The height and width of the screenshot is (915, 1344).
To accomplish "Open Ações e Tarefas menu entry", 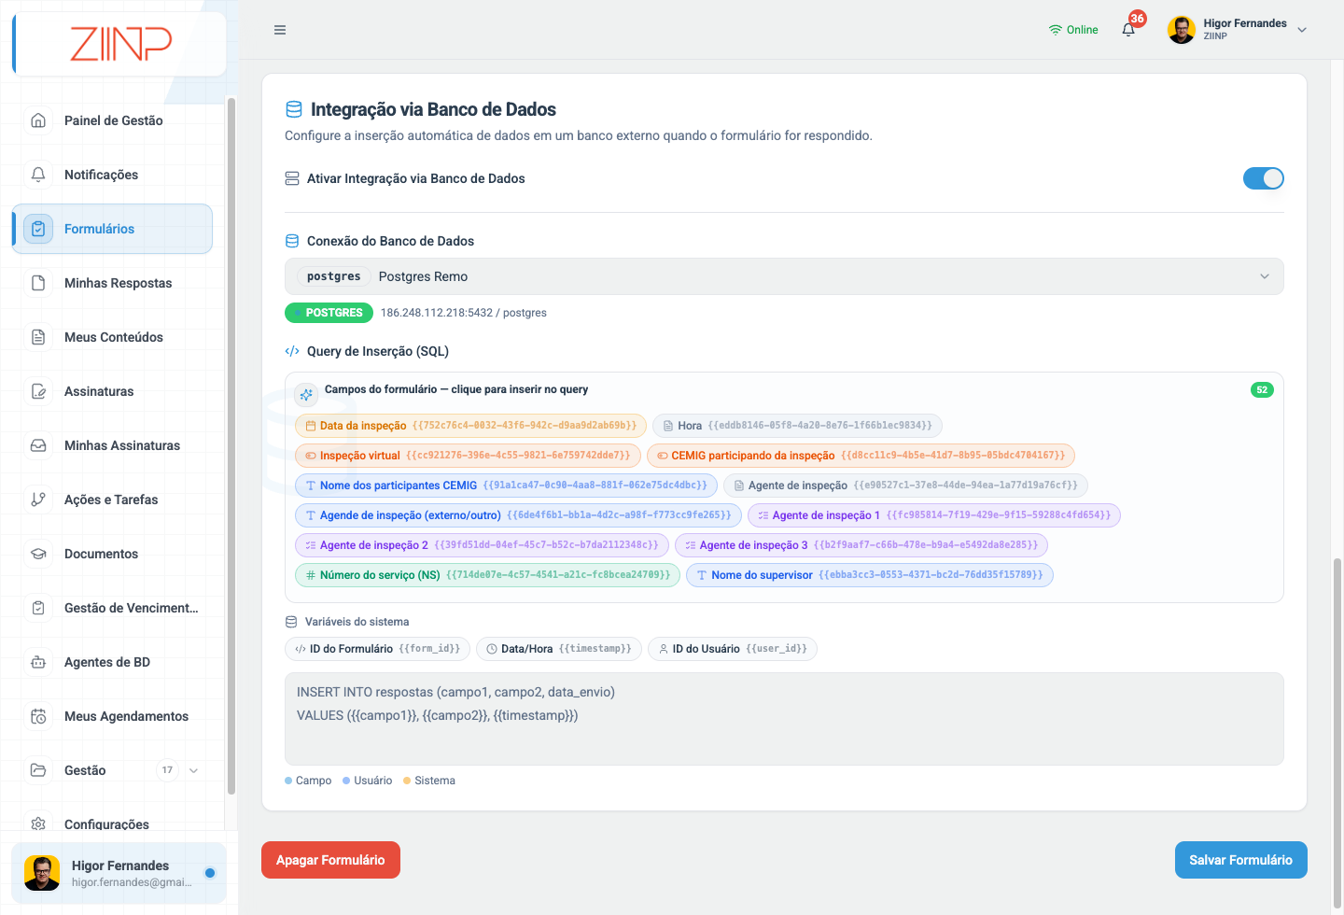I will coord(111,500).
